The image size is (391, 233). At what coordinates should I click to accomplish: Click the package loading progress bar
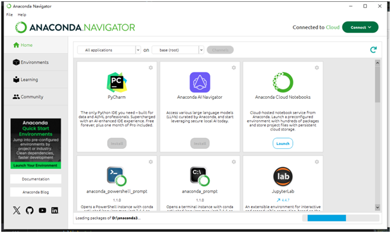(x=341, y=218)
